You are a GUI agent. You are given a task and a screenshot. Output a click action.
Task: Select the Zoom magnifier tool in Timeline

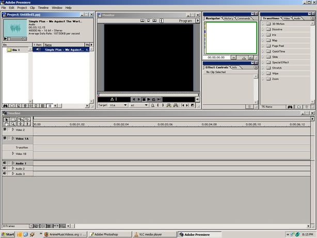click(13, 124)
